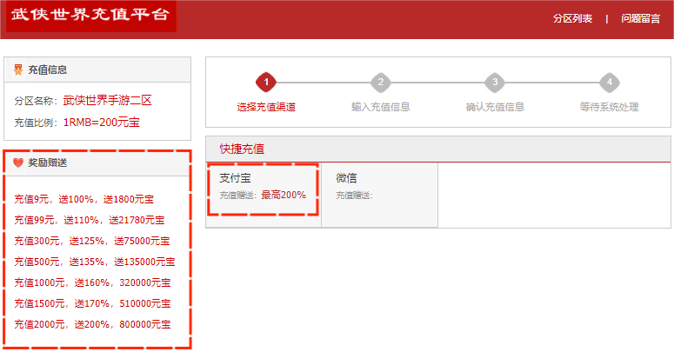Click the 等待系统处理 step label
This screenshot has height=352, width=674.
pos(610,107)
